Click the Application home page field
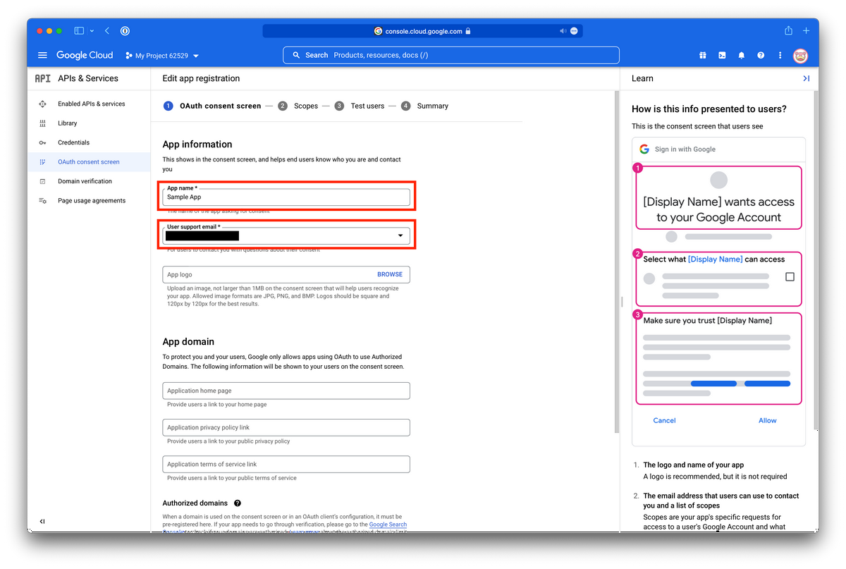846x569 pixels. pos(286,391)
